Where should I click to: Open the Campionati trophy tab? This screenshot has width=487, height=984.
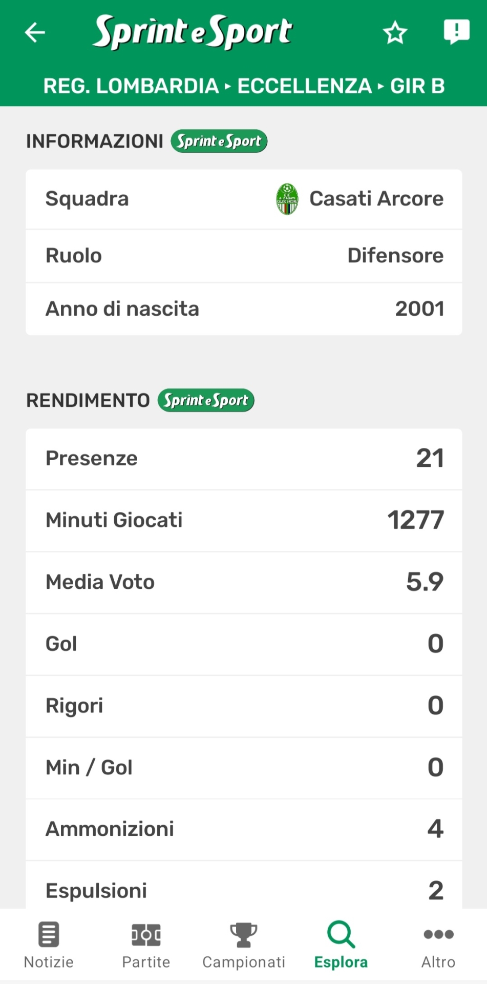[x=244, y=945]
